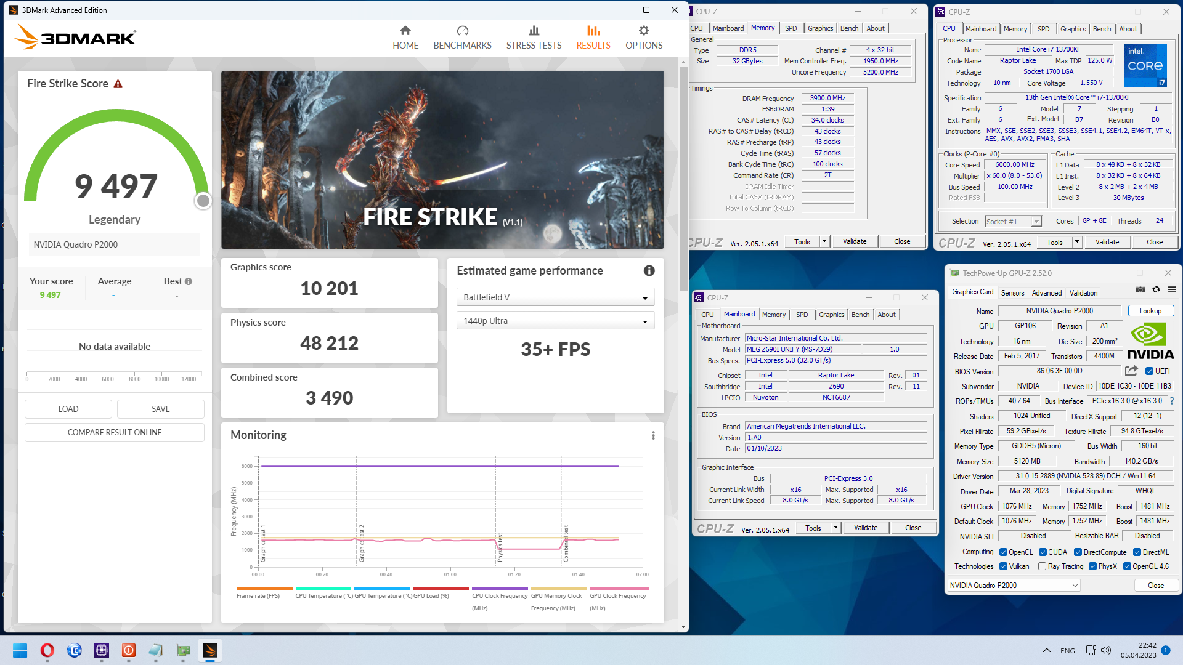
Task: Open the Monitoring three-dot menu
Action: [653, 435]
